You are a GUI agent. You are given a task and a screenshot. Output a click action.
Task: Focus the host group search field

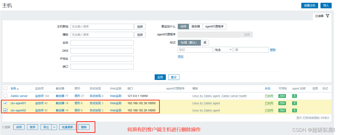102,27
